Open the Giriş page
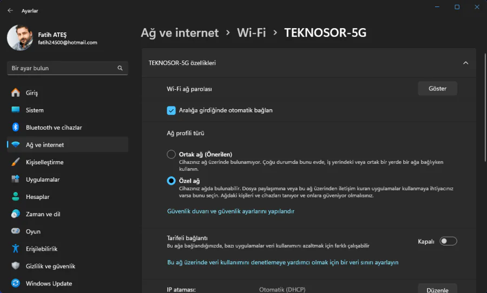Screen dimensions: 487x293 click(x=68, y=92)
